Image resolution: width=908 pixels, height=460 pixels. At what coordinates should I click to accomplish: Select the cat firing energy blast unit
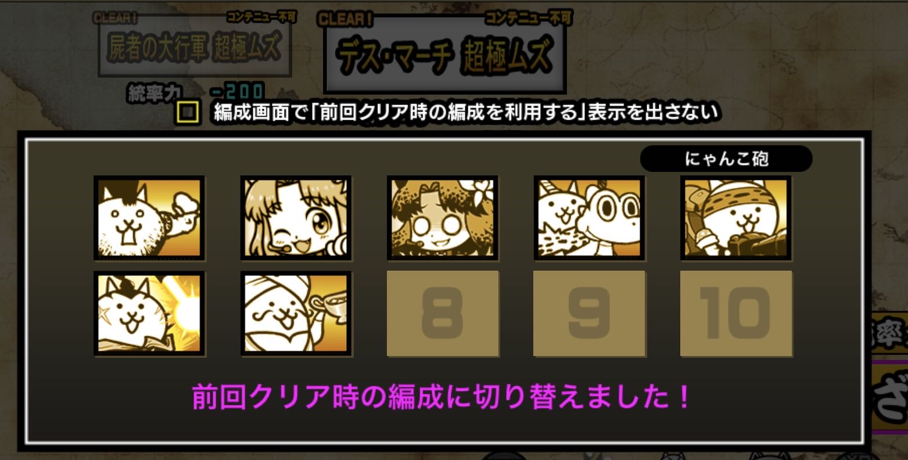pyautogui.click(x=149, y=313)
